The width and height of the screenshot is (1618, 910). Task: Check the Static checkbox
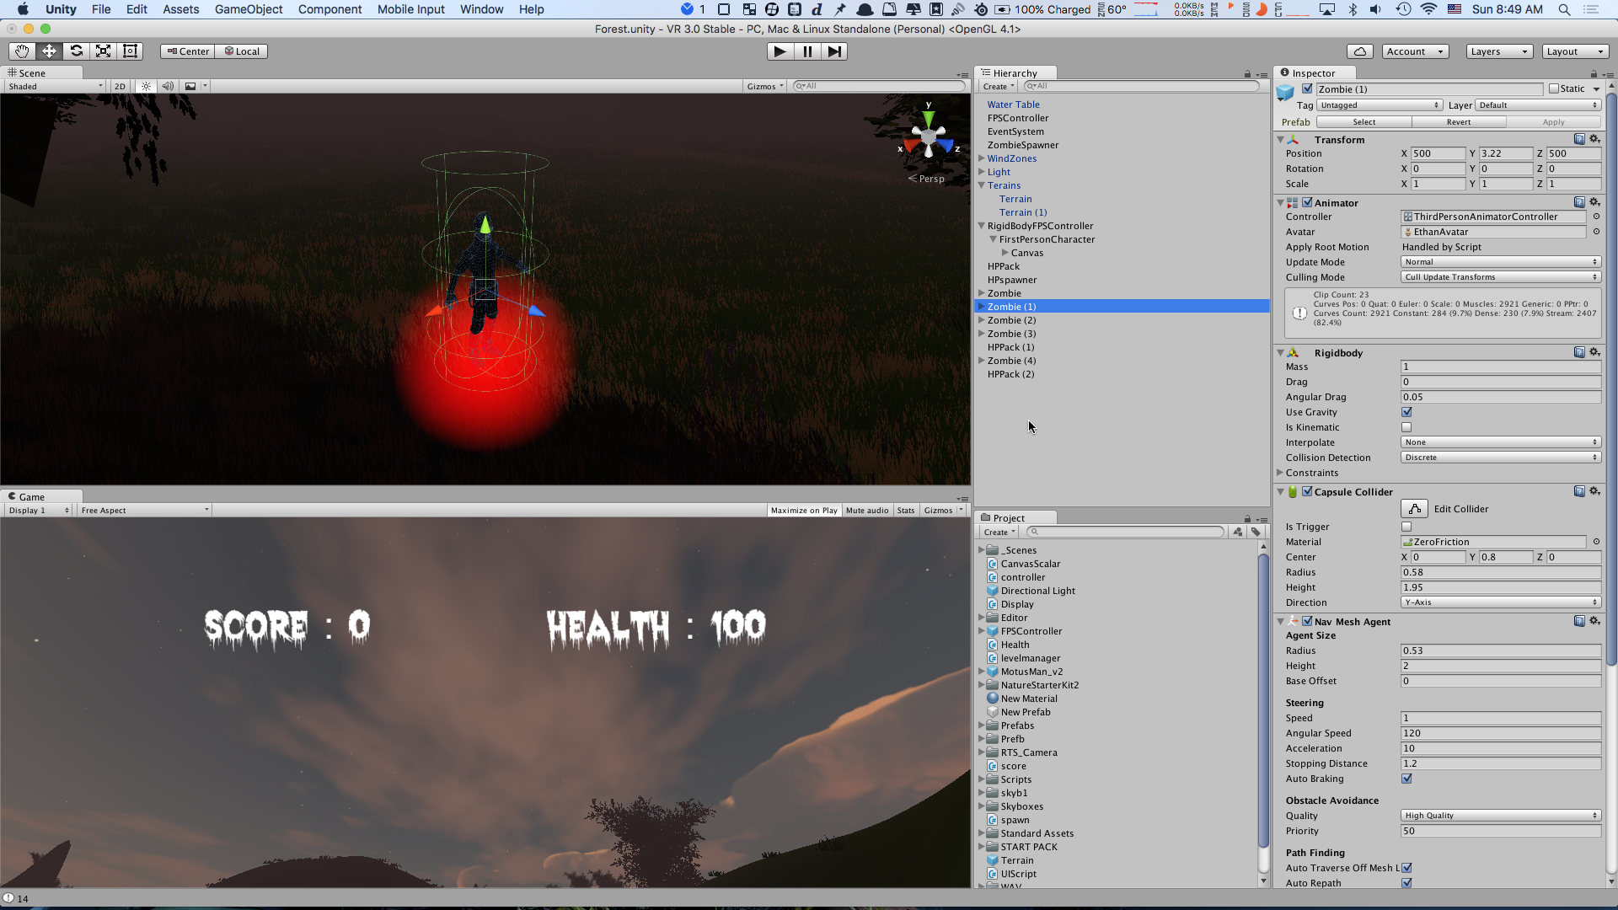pyautogui.click(x=1554, y=89)
